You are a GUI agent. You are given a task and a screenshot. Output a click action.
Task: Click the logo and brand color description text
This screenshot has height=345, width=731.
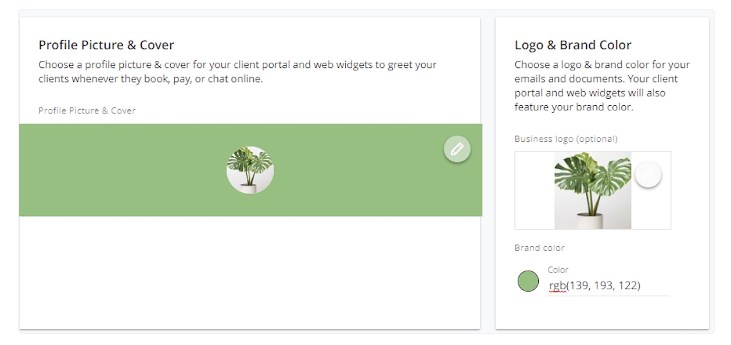[602, 85]
